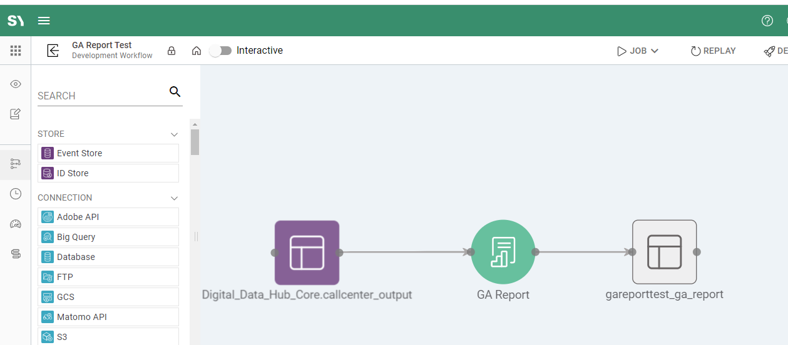Select GCS connection
The height and width of the screenshot is (345, 788).
(x=108, y=297)
